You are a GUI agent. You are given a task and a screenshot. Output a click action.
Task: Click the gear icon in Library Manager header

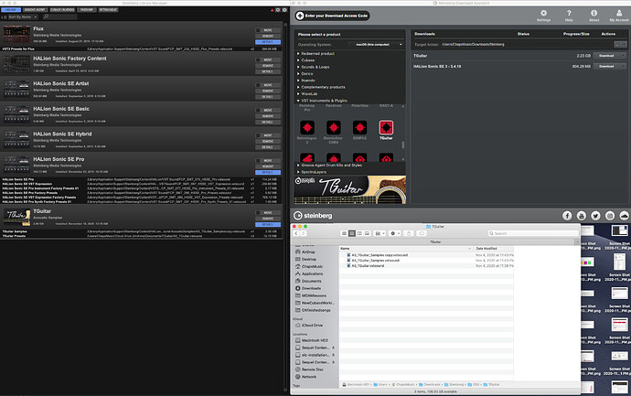coord(278,10)
